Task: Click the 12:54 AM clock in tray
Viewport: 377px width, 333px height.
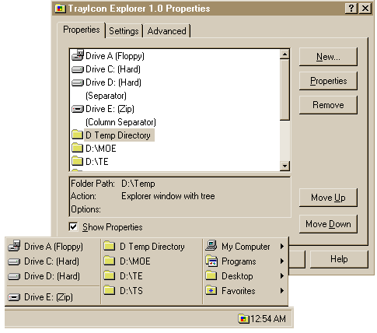Action: pyautogui.click(x=268, y=319)
